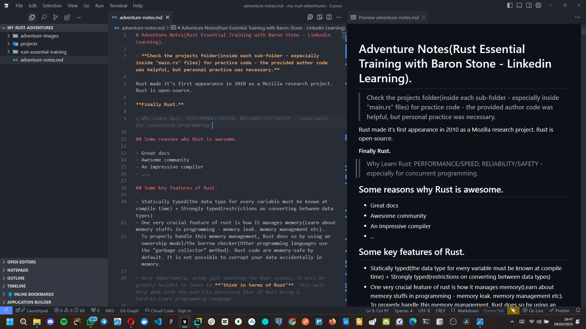Open the Search view icon
The width and height of the screenshot is (586, 329).
coord(44,17)
